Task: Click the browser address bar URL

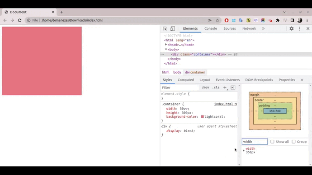Action: [72, 20]
